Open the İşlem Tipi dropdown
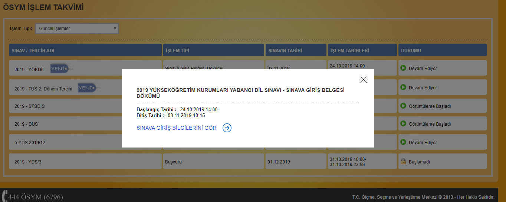Screen dimensions: 506x202 77,29
